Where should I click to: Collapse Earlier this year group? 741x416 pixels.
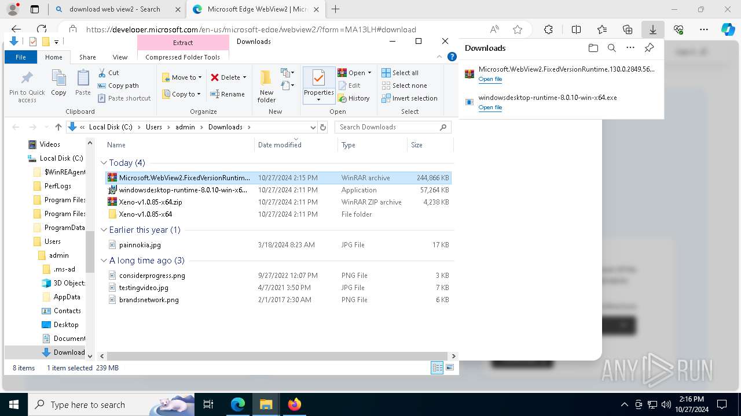click(x=104, y=230)
